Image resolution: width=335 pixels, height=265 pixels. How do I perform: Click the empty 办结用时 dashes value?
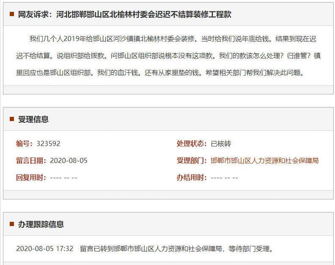224,177
